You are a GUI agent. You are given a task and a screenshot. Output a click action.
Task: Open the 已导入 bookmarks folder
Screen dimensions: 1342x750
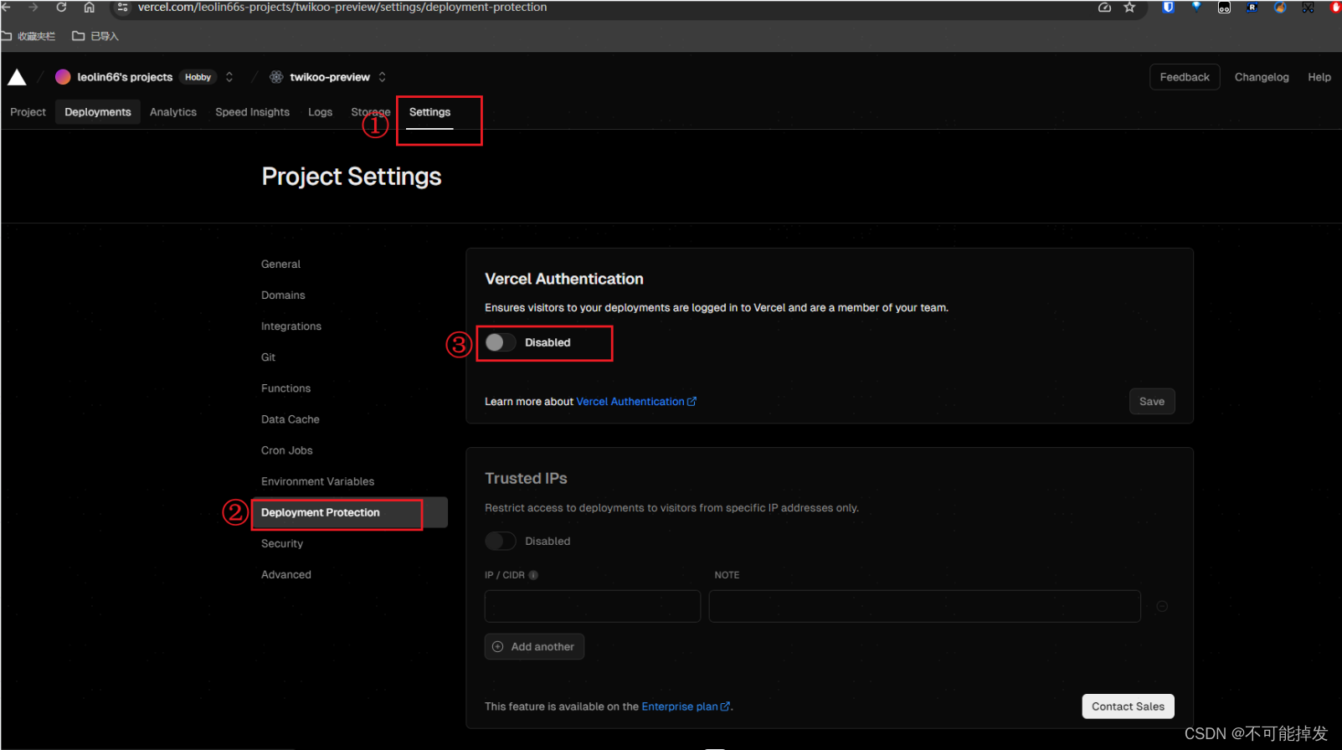point(95,36)
